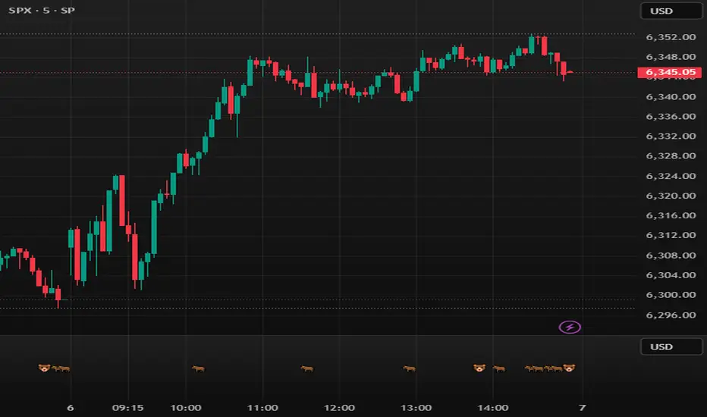Click the 6,296.00 price axis label
This screenshot has height=417, width=707.
click(x=671, y=315)
